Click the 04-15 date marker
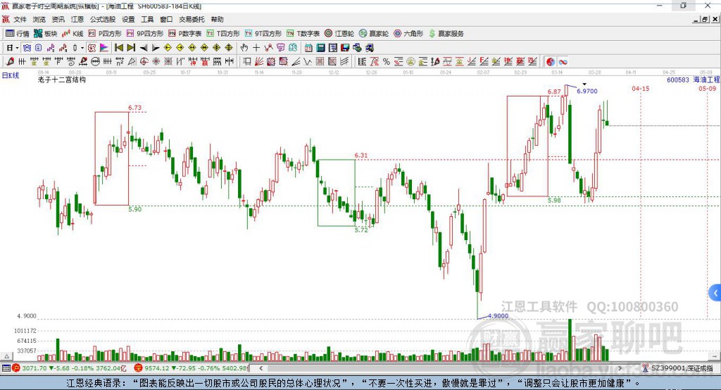 pyautogui.click(x=641, y=88)
